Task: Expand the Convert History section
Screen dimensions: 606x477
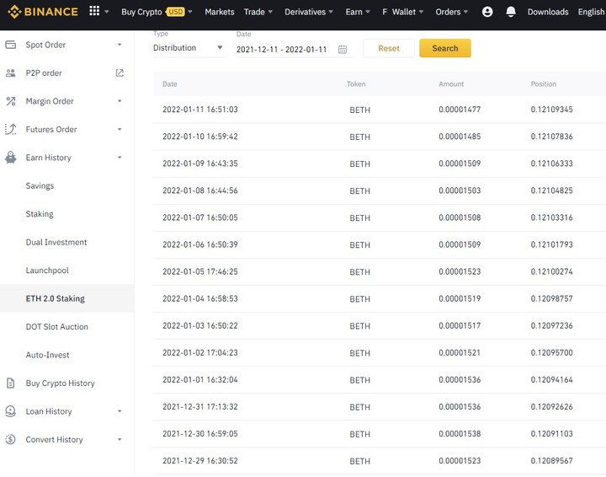Action: click(120, 439)
